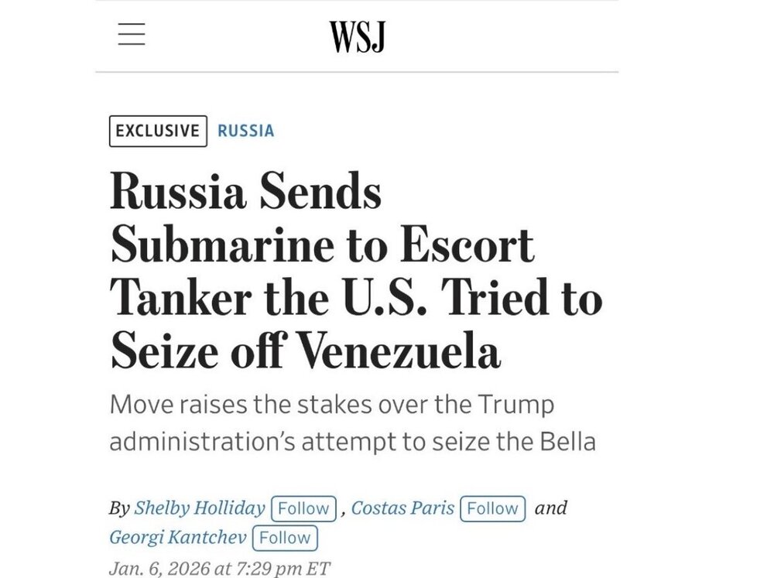View Georgi Kantchev's author page
Viewport: 774px width, 578px height.
click(177, 538)
